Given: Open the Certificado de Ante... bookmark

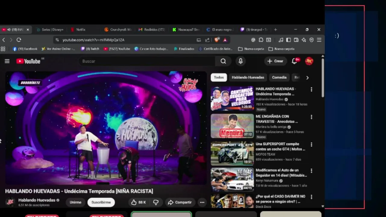Looking at the screenshot, I should point(216,49).
